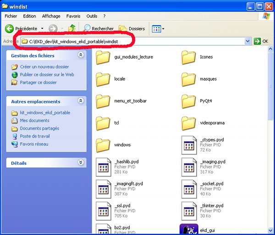Select the _ssl.pyd file icon

[104, 211]
